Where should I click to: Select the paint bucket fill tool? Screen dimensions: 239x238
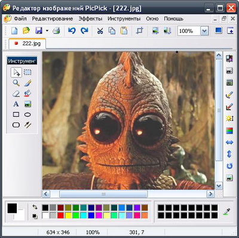[27, 94]
